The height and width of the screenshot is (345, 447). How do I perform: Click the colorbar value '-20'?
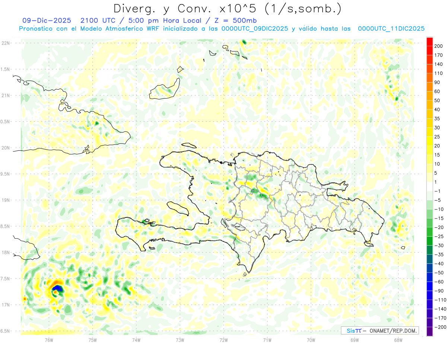pyautogui.click(x=439, y=227)
